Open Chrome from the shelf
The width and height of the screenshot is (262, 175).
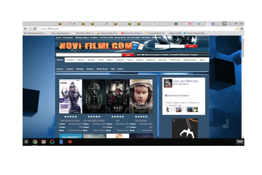(35, 142)
